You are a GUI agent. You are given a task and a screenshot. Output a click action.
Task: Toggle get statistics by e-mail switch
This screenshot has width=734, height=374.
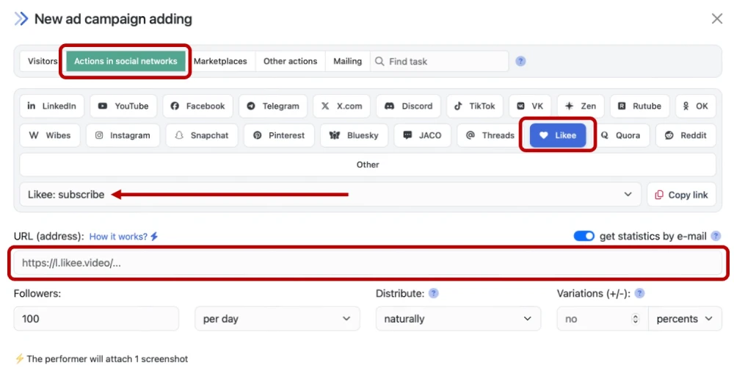pos(584,236)
